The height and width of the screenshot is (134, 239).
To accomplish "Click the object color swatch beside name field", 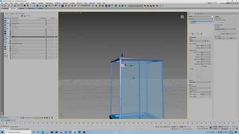I will [212, 16].
